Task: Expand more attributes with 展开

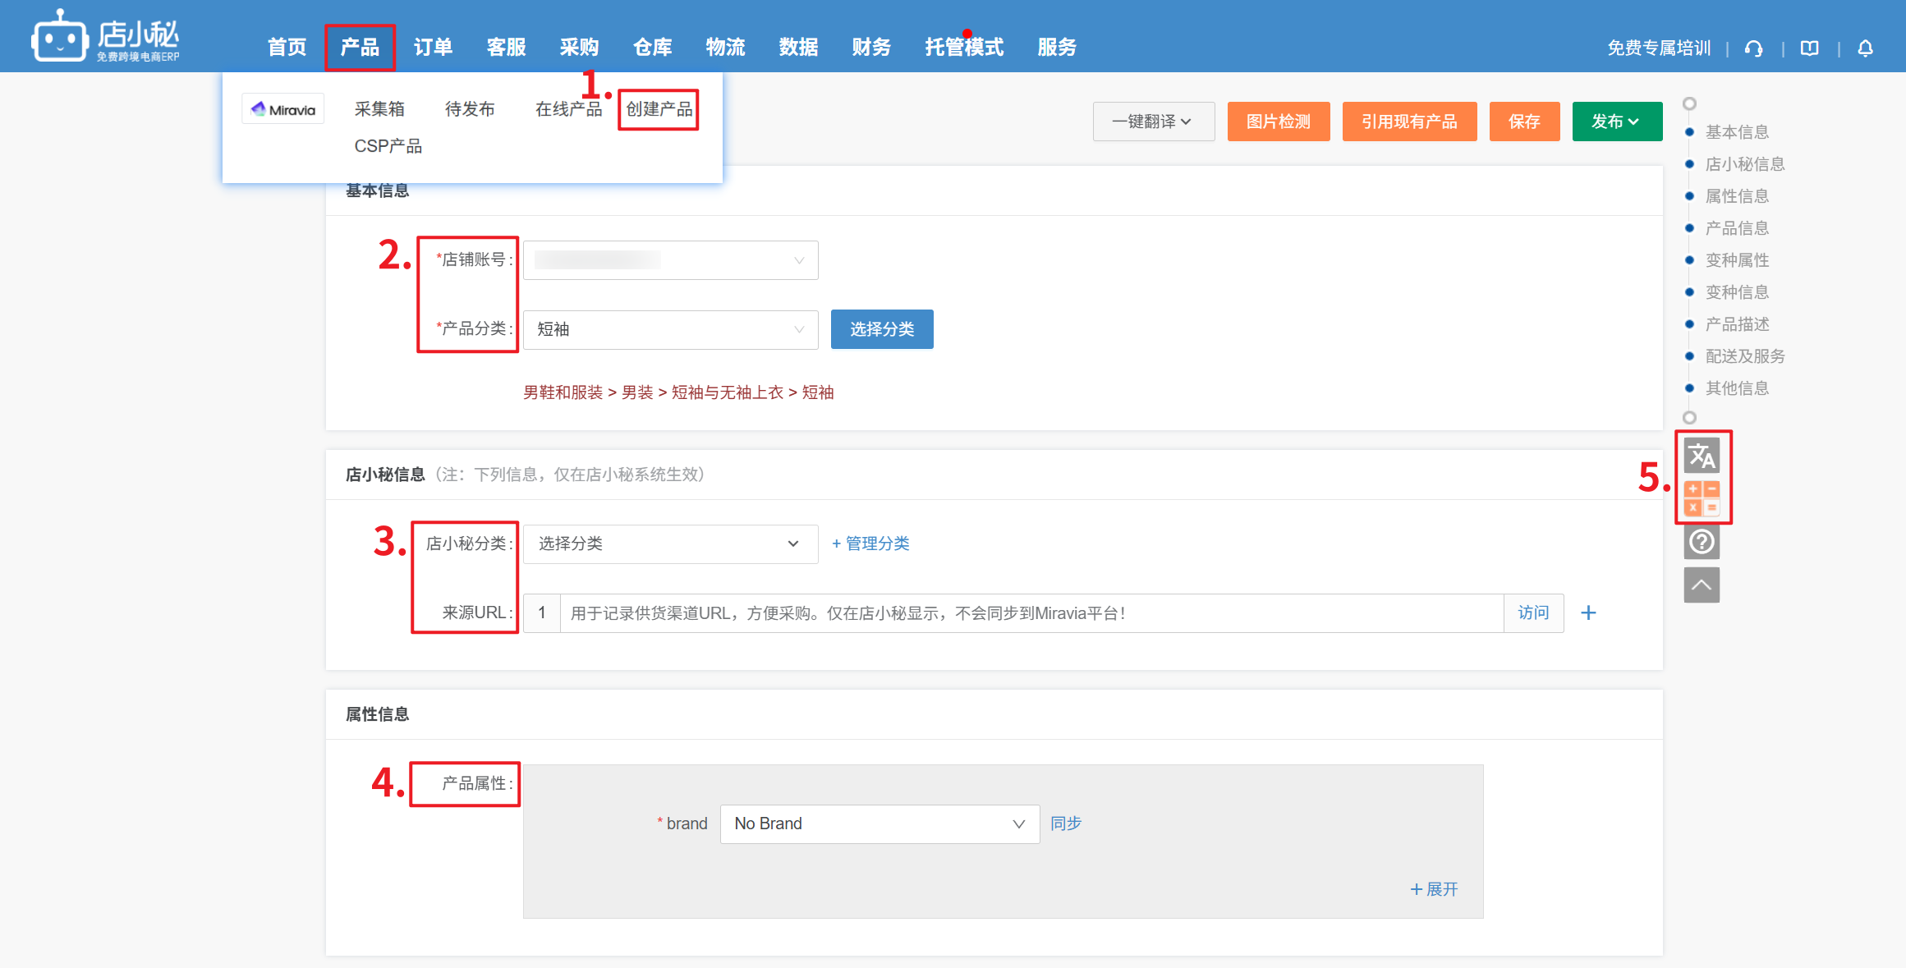Action: tap(1434, 889)
